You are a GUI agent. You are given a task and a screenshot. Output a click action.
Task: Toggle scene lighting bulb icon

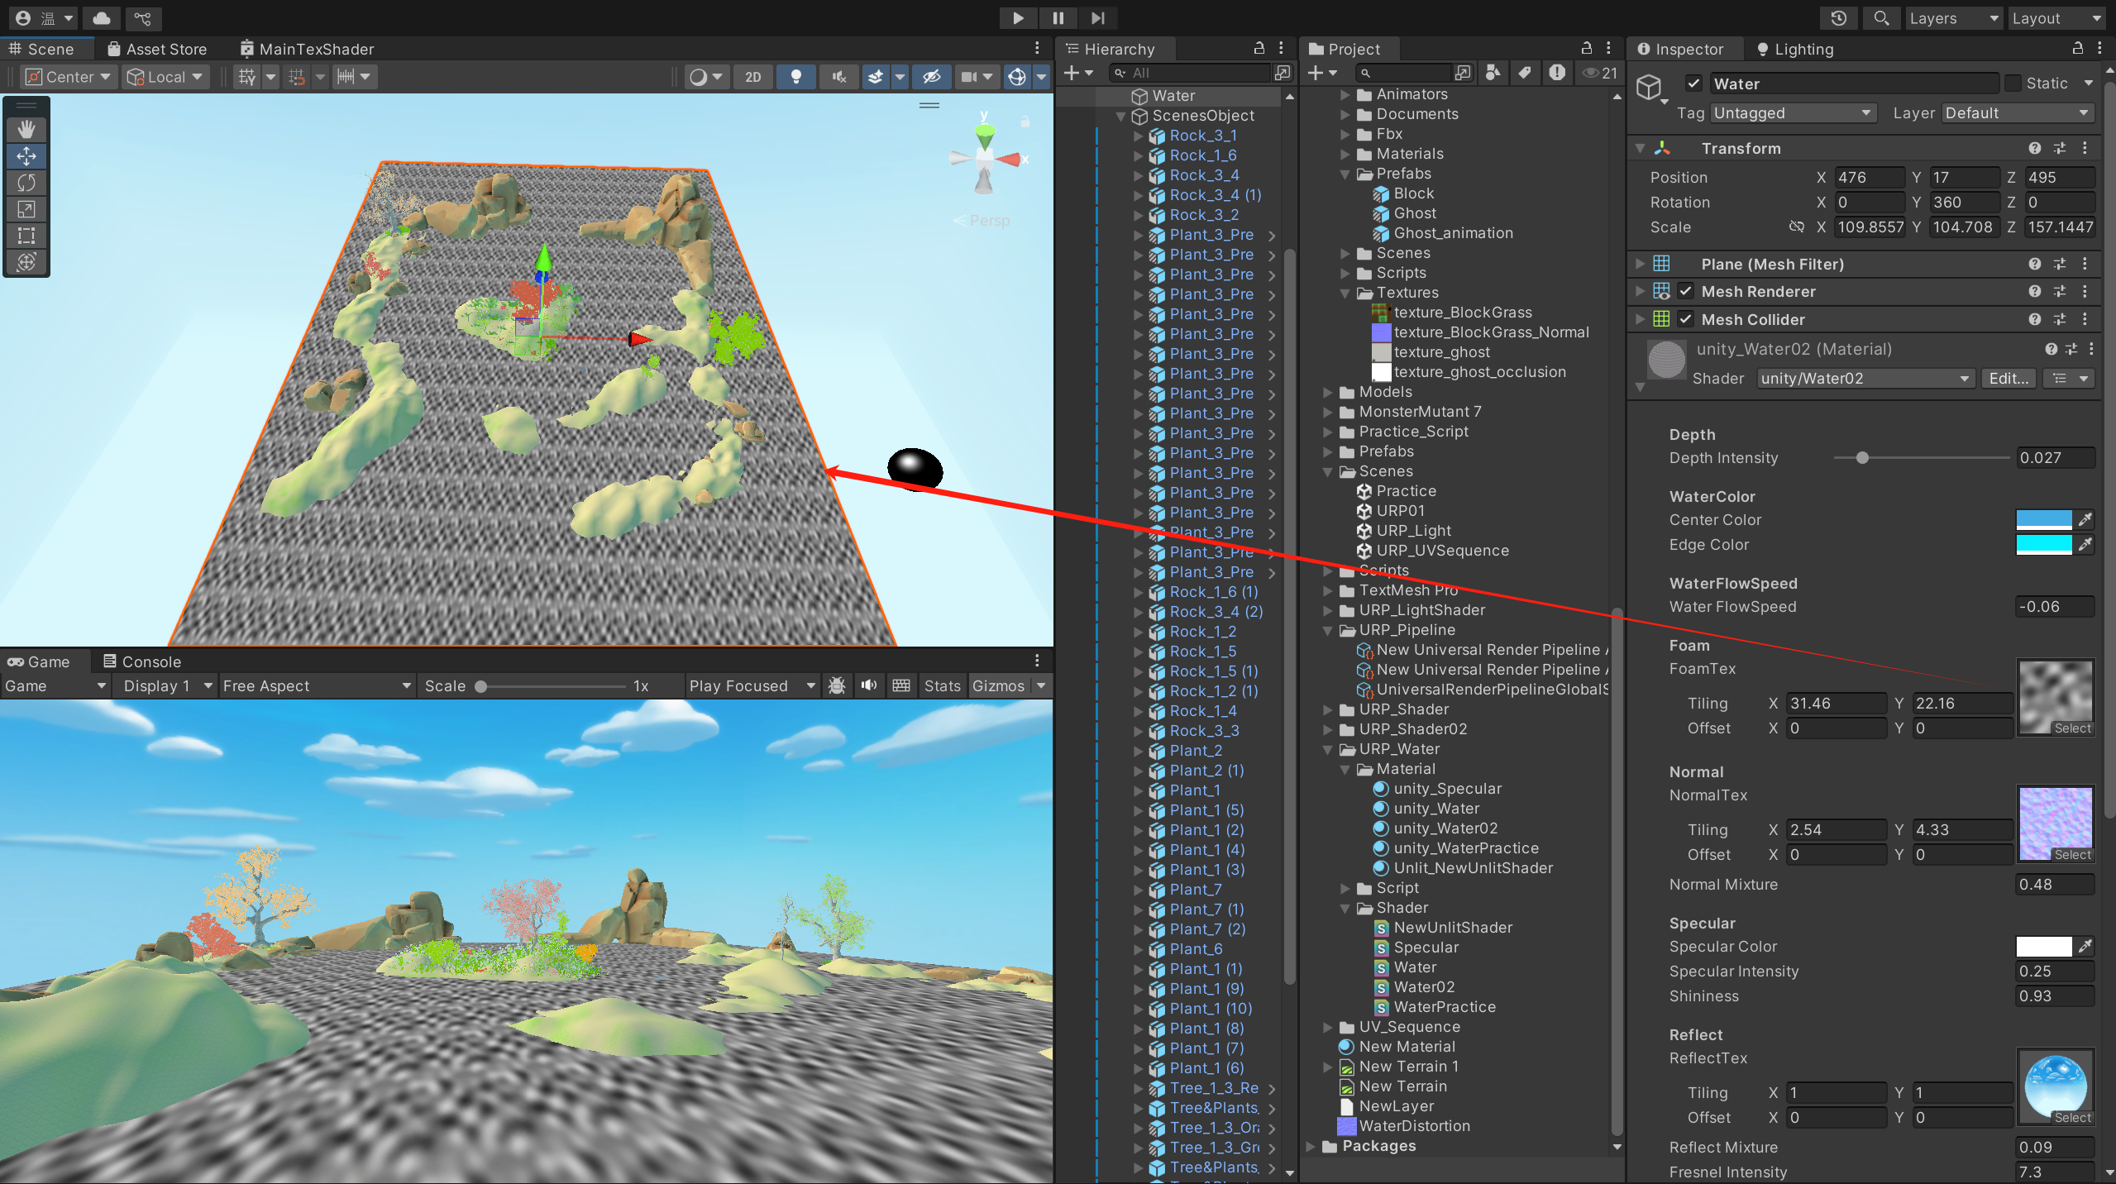click(x=795, y=77)
